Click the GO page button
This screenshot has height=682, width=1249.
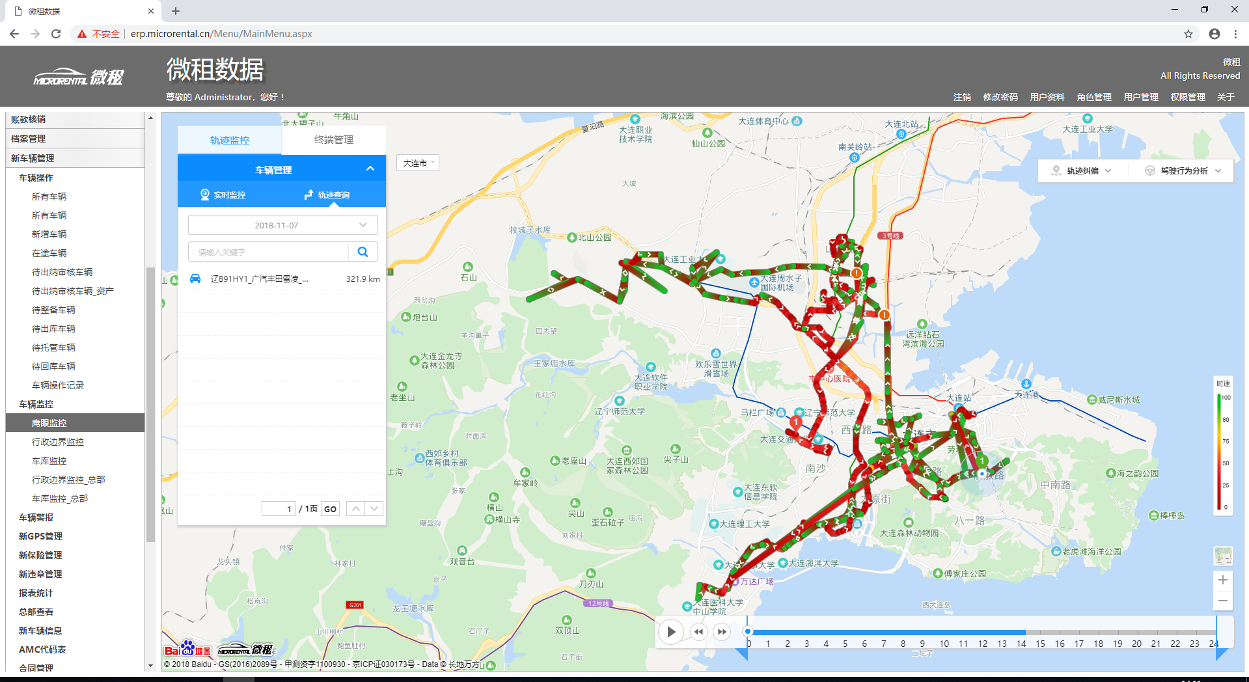pos(331,509)
